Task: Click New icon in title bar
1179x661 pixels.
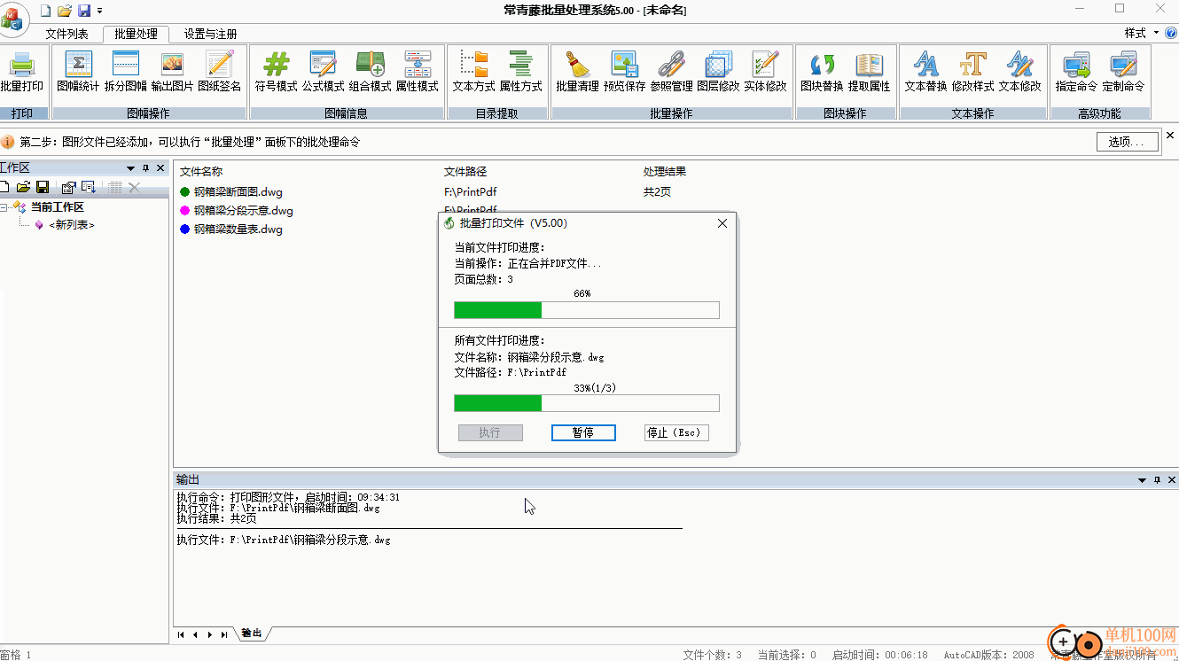Action: (45, 11)
